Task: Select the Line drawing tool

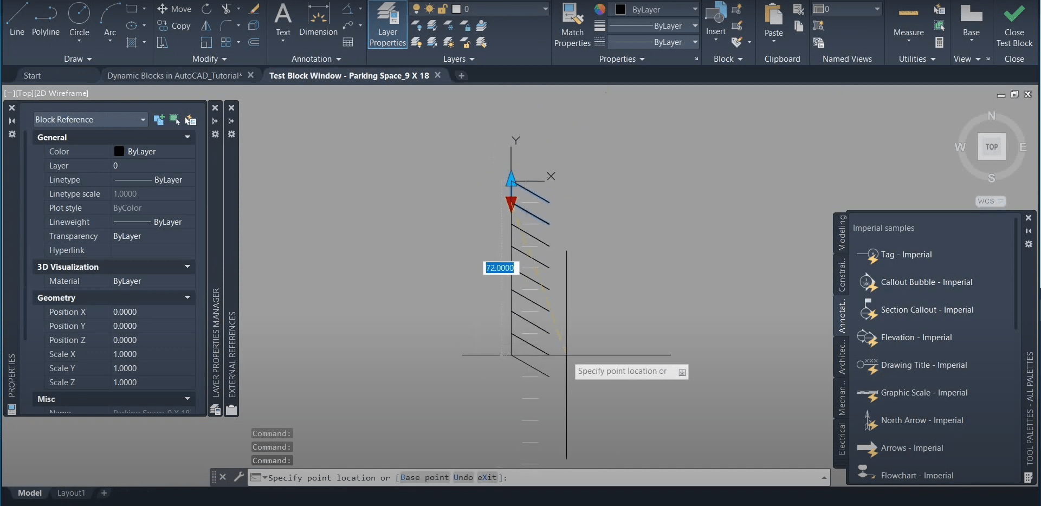Action: coord(17,20)
